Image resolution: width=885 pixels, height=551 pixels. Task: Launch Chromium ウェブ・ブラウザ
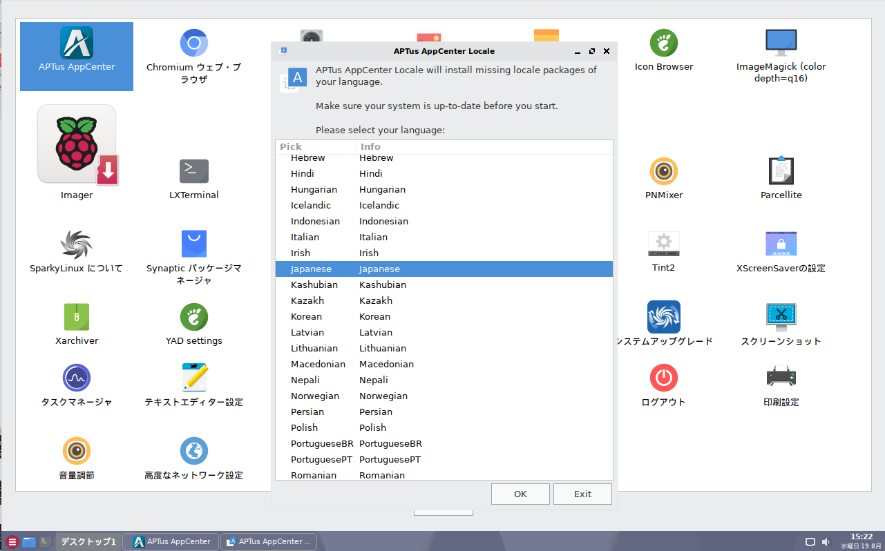pyautogui.click(x=194, y=43)
